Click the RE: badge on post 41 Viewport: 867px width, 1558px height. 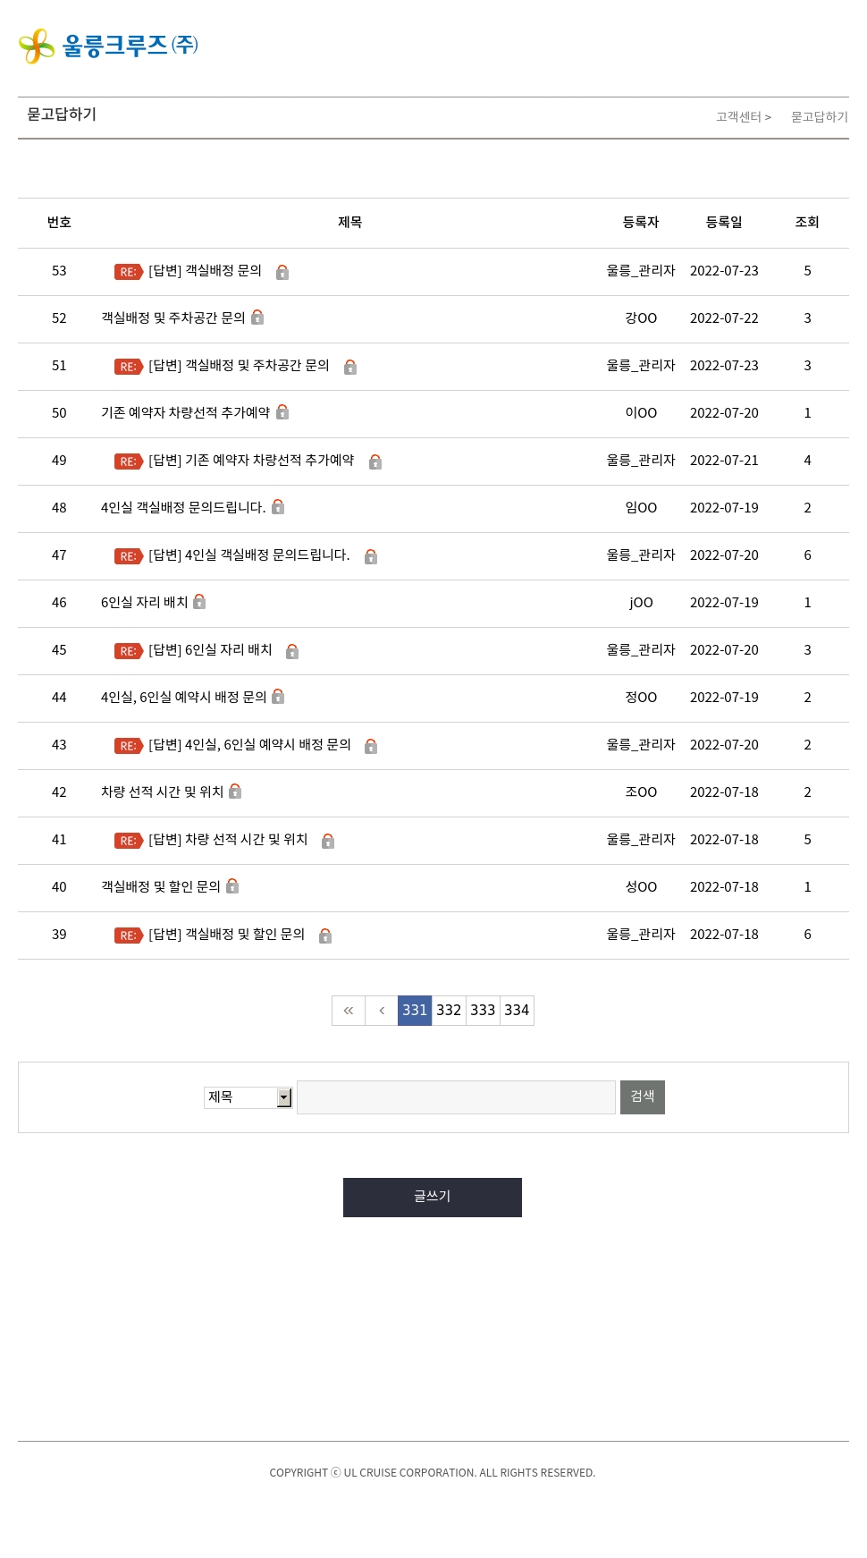129,841
